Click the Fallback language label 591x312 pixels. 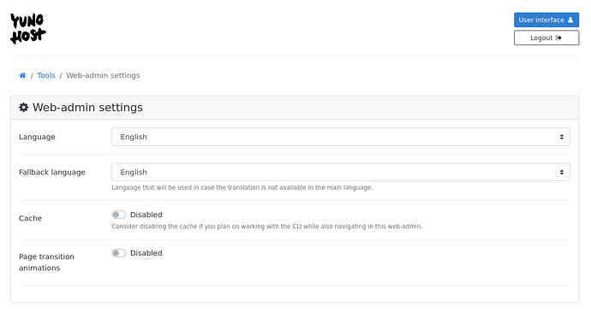pyautogui.click(x=52, y=172)
